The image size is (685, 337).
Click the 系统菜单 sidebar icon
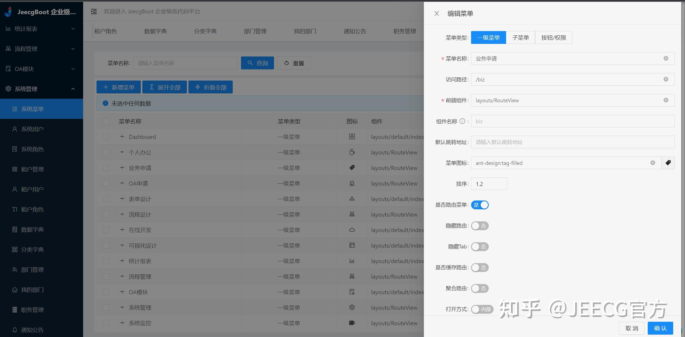(x=15, y=109)
